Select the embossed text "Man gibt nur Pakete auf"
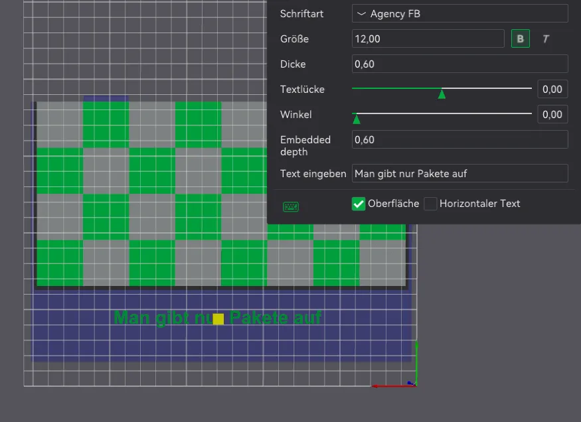The width and height of the screenshot is (581, 422). click(218, 318)
